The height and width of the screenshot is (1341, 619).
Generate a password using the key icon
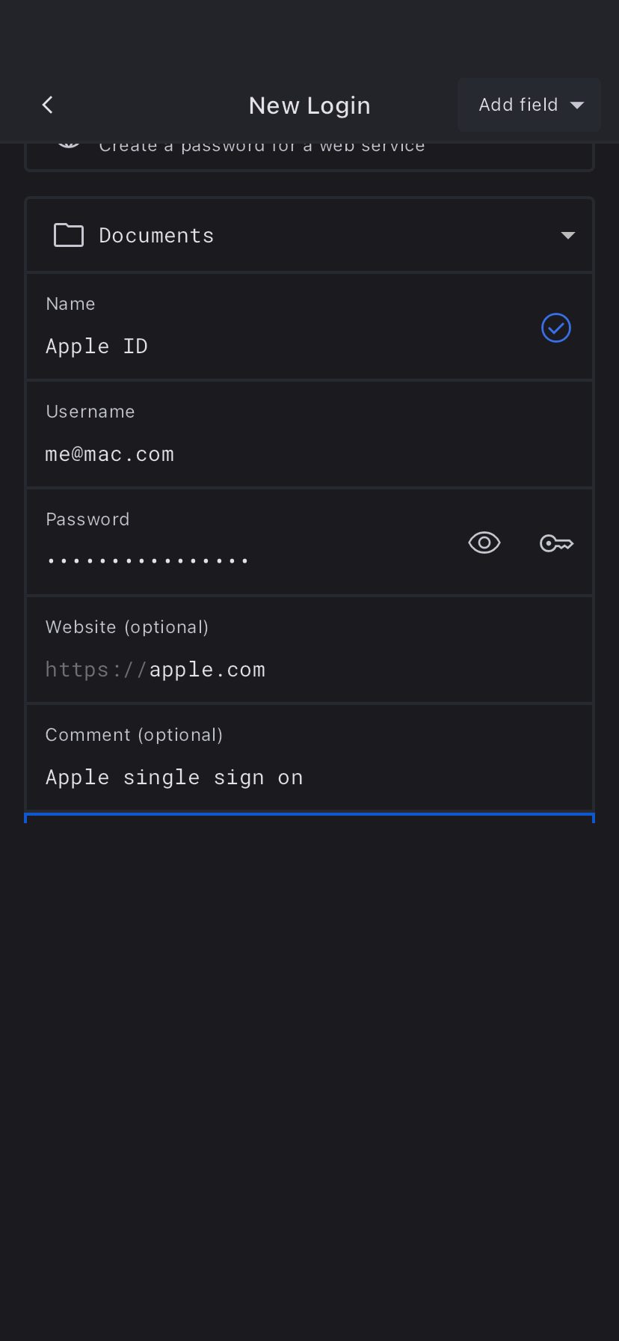(557, 543)
